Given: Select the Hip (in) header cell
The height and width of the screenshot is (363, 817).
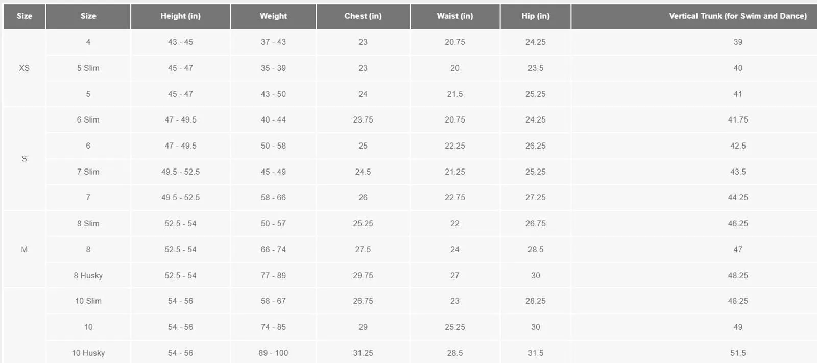Looking at the screenshot, I should pos(535,16).
